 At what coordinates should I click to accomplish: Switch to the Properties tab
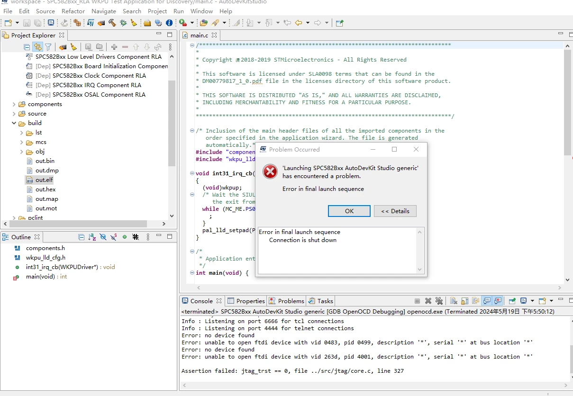coord(246,301)
